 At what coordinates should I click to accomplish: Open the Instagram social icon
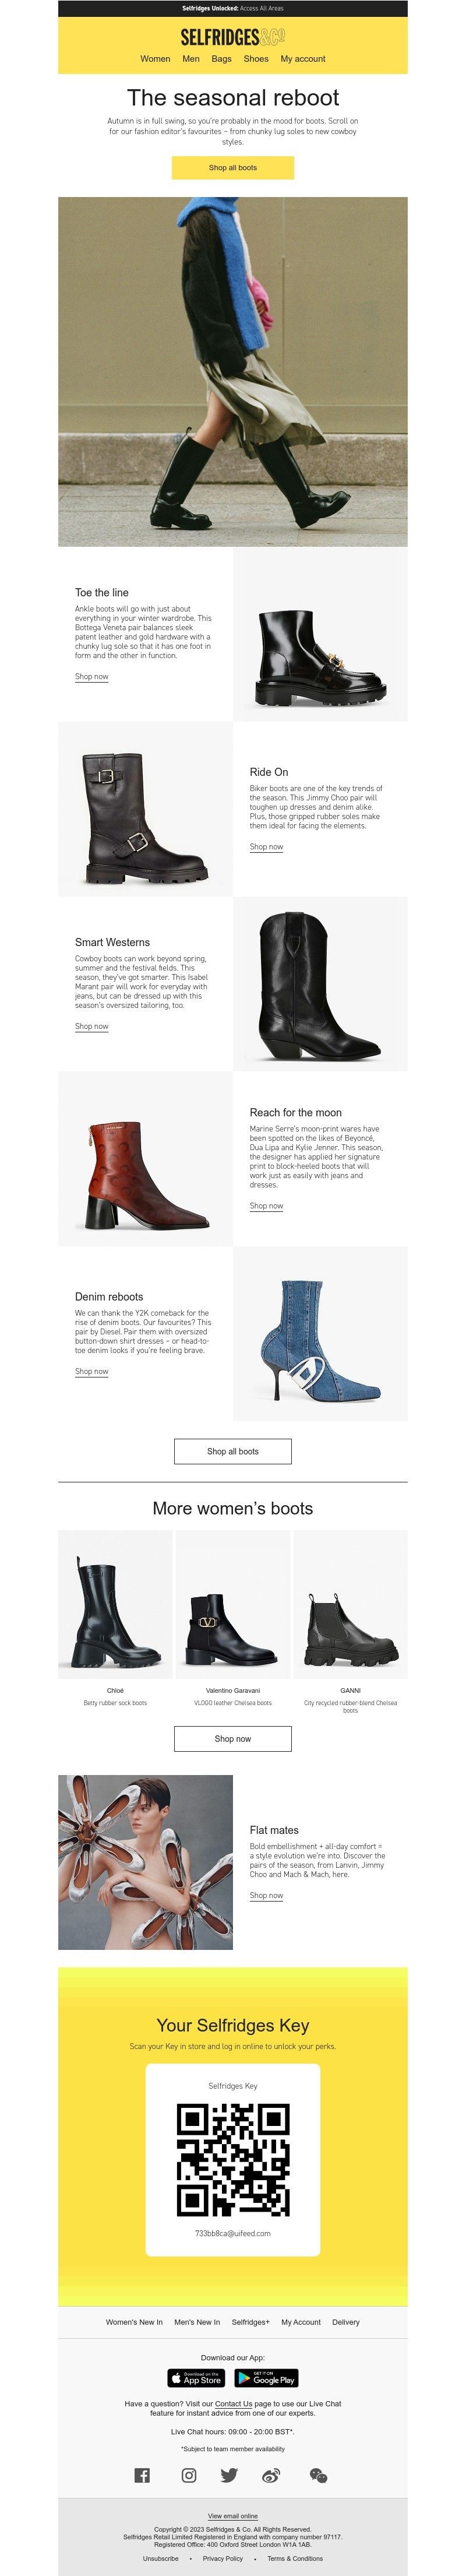pyautogui.click(x=188, y=2475)
